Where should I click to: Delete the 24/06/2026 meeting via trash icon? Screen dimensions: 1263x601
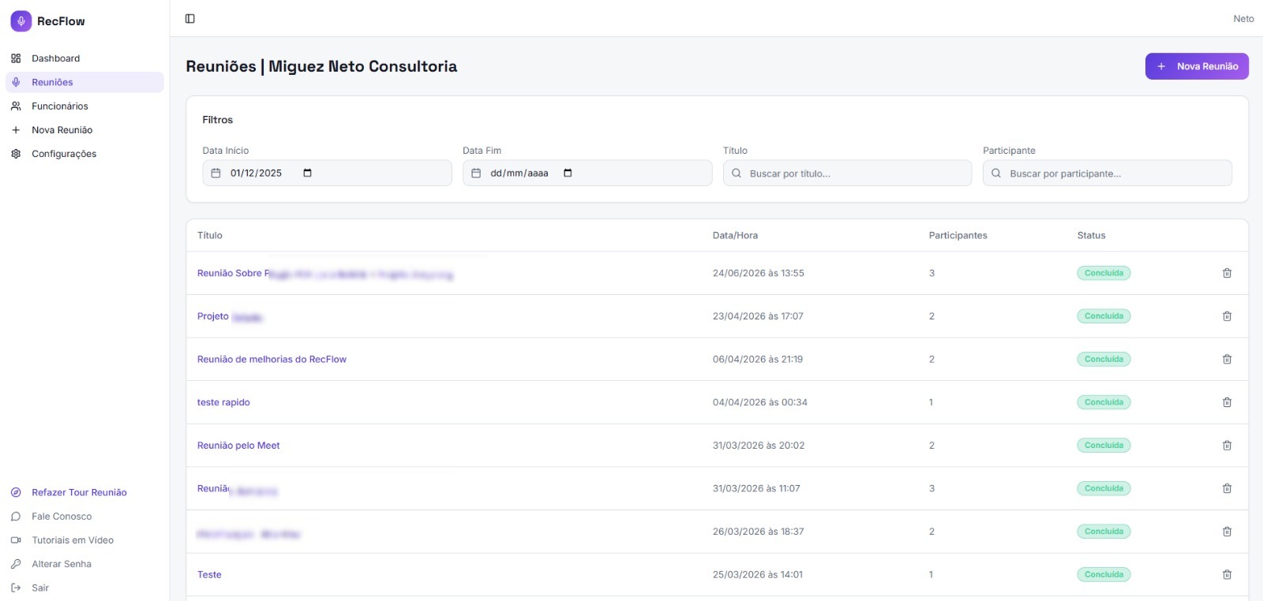pyautogui.click(x=1227, y=273)
